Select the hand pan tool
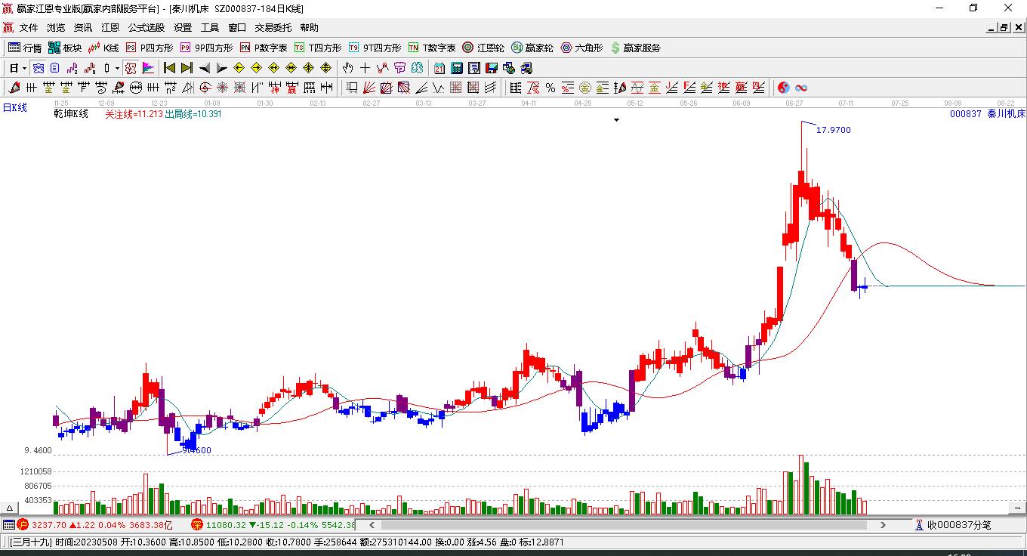 click(x=347, y=68)
